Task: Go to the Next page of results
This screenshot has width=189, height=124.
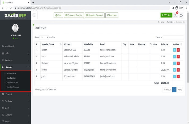Action: (x=180, y=90)
